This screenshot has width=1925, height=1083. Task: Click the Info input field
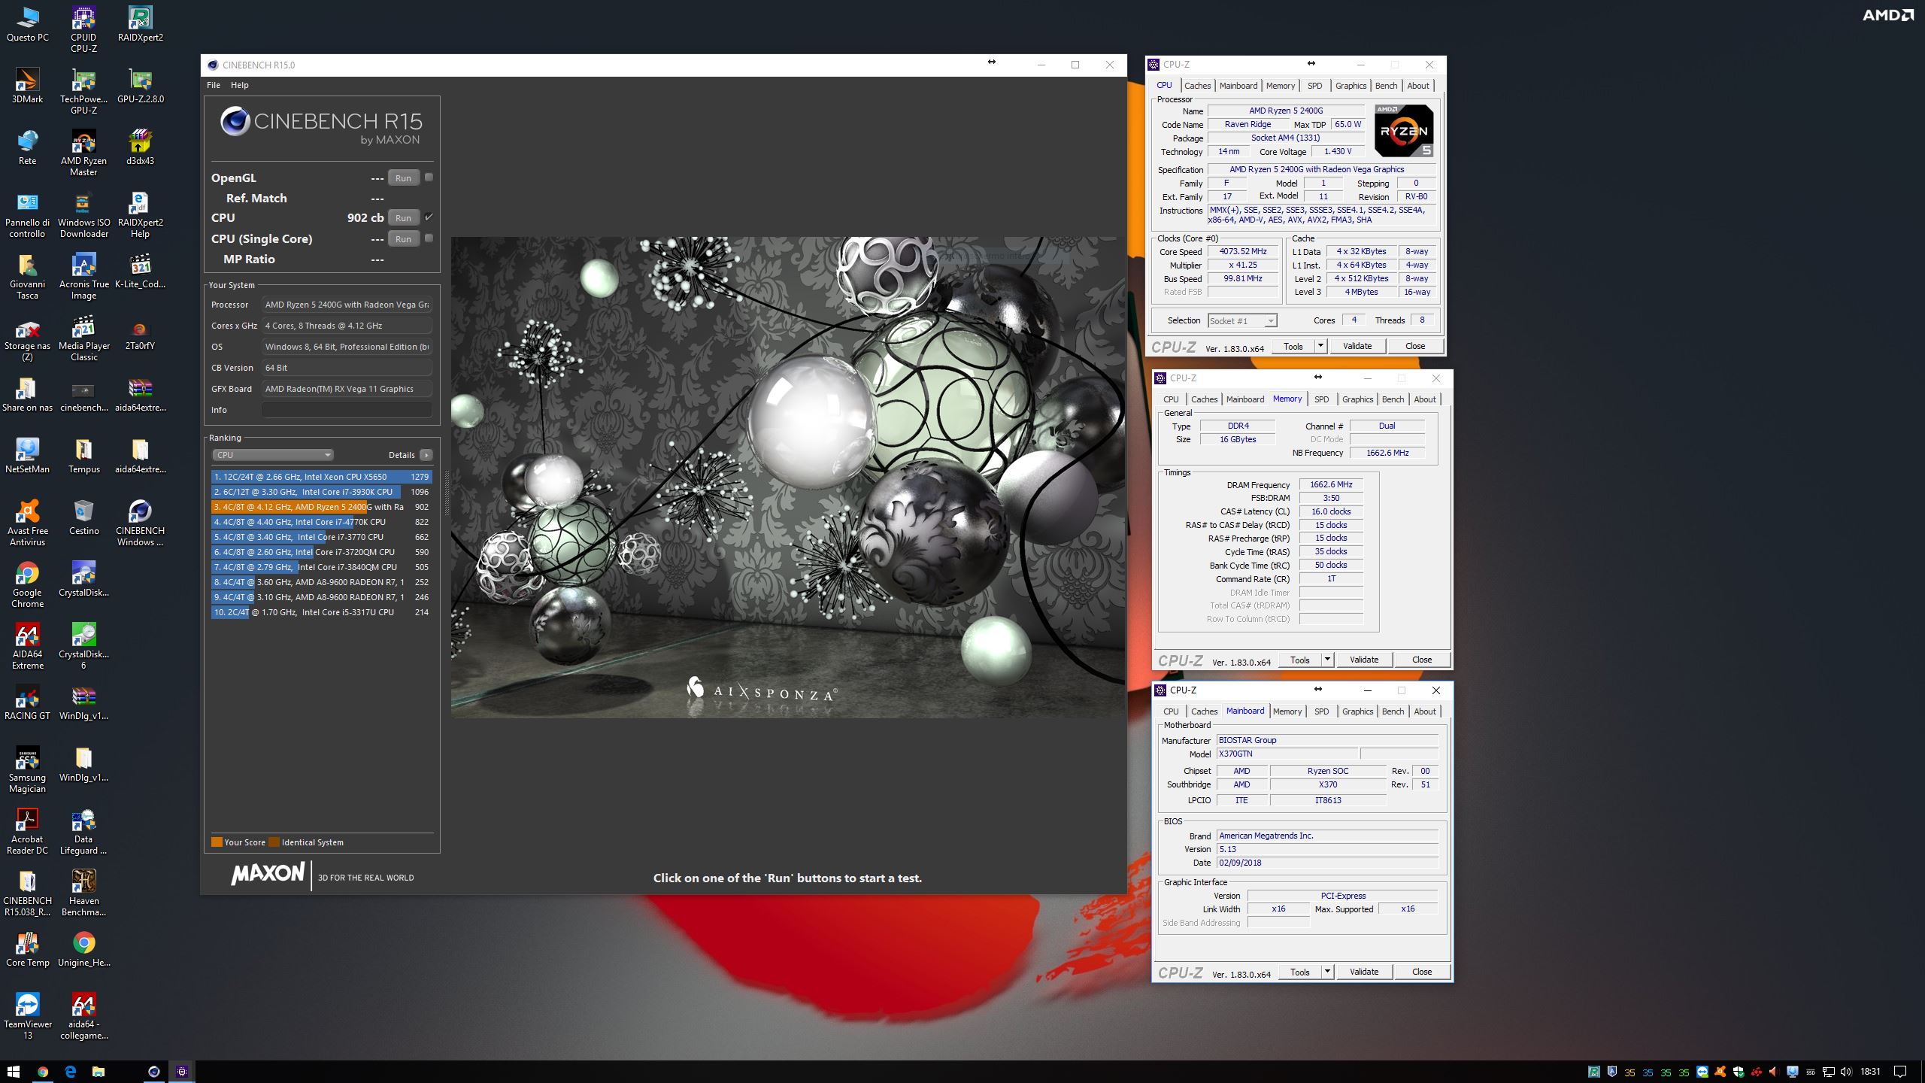pyautogui.click(x=347, y=410)
